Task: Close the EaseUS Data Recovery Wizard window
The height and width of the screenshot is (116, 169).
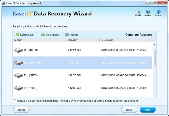Action: pyautogui.click(x=162, y=2)
